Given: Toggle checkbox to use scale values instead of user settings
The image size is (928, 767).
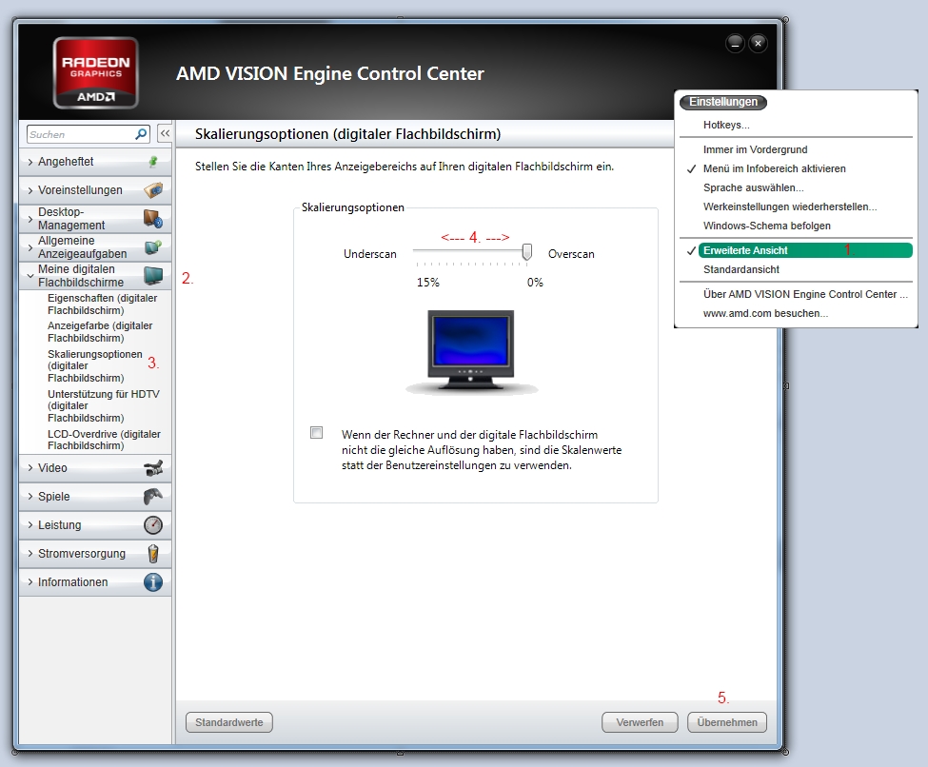Looking at the screenshot, I should [x=317, y=433].
